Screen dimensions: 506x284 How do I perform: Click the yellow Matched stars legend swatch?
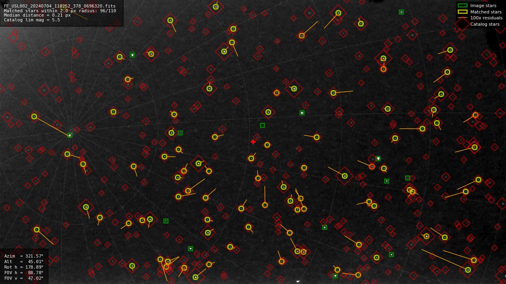click(462, 12)
